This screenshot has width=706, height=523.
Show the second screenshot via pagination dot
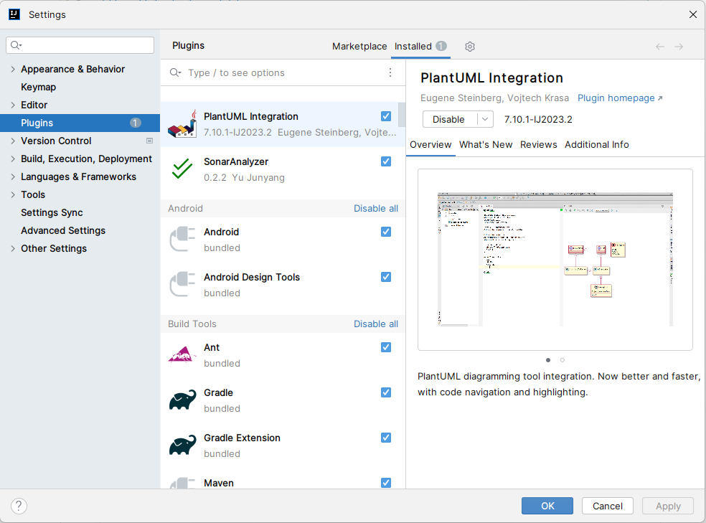pos(562,360)
